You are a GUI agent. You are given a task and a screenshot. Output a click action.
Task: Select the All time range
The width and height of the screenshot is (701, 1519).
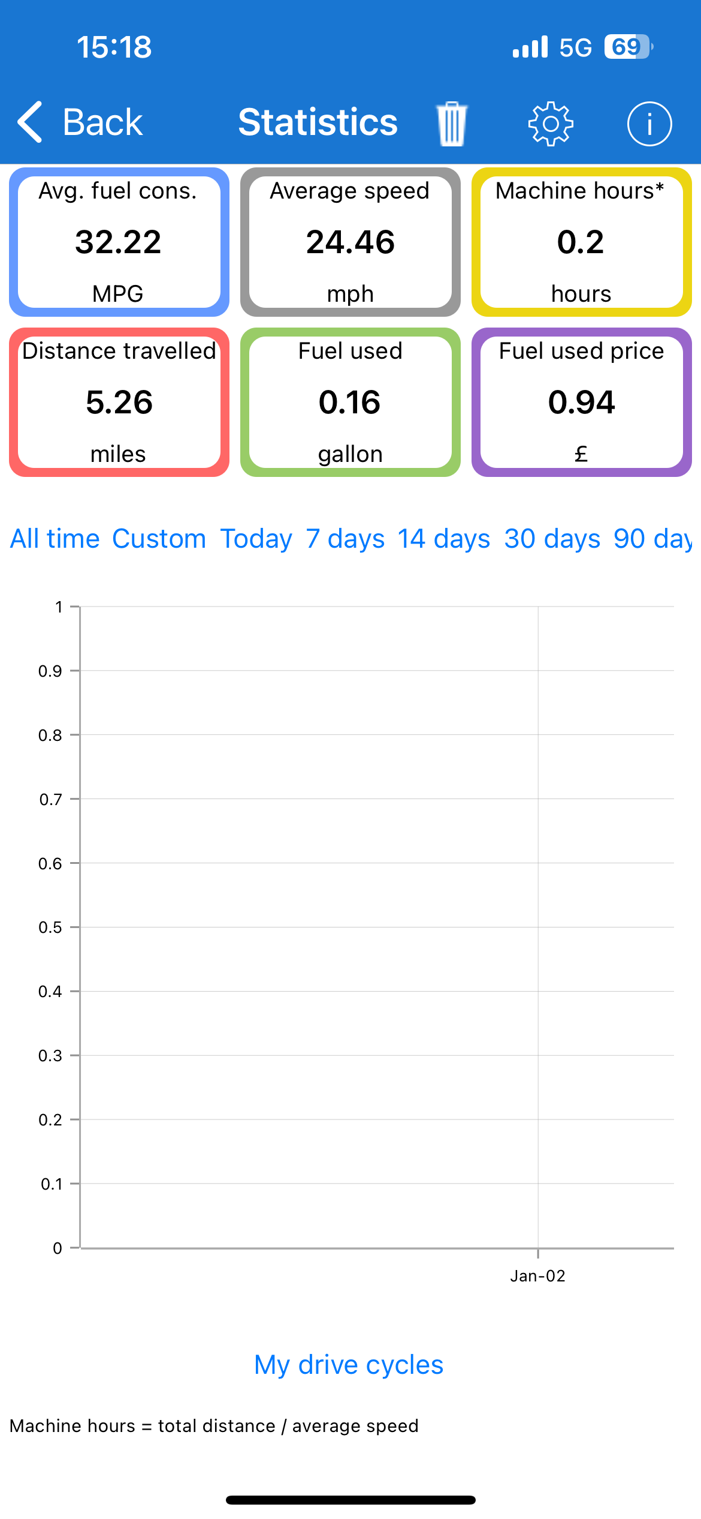[55, 539]
